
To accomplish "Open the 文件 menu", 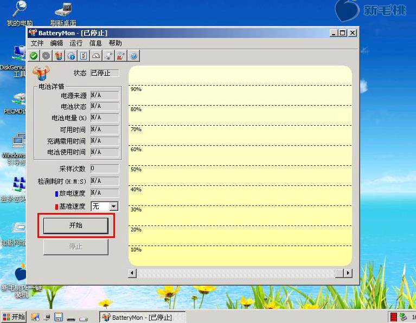I will coord(37,43).
